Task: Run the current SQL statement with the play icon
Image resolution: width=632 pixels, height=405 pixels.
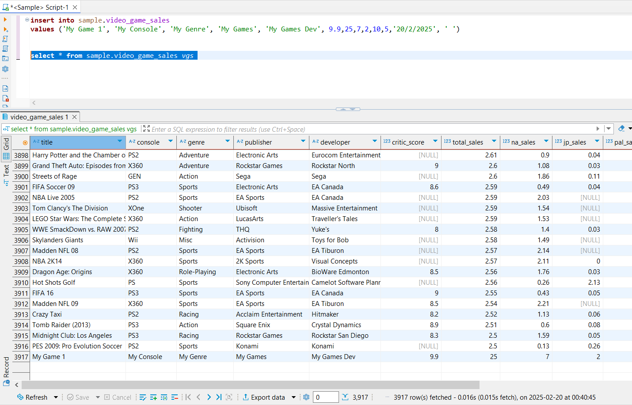Action: 5,19
